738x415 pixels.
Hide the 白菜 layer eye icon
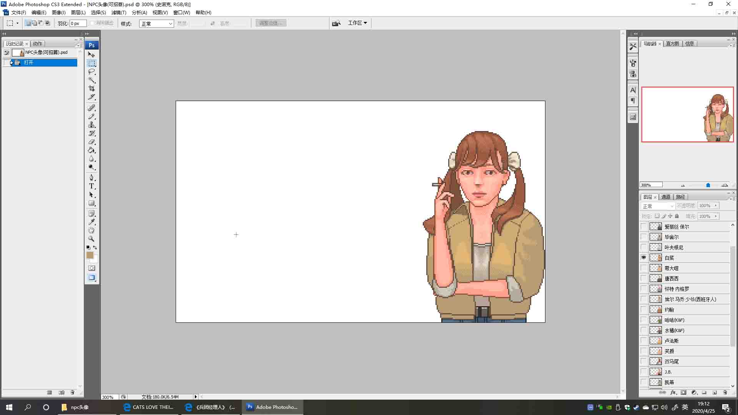[643, 257]
